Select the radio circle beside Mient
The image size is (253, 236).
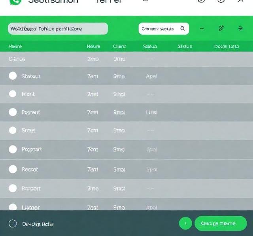point(13,94)
